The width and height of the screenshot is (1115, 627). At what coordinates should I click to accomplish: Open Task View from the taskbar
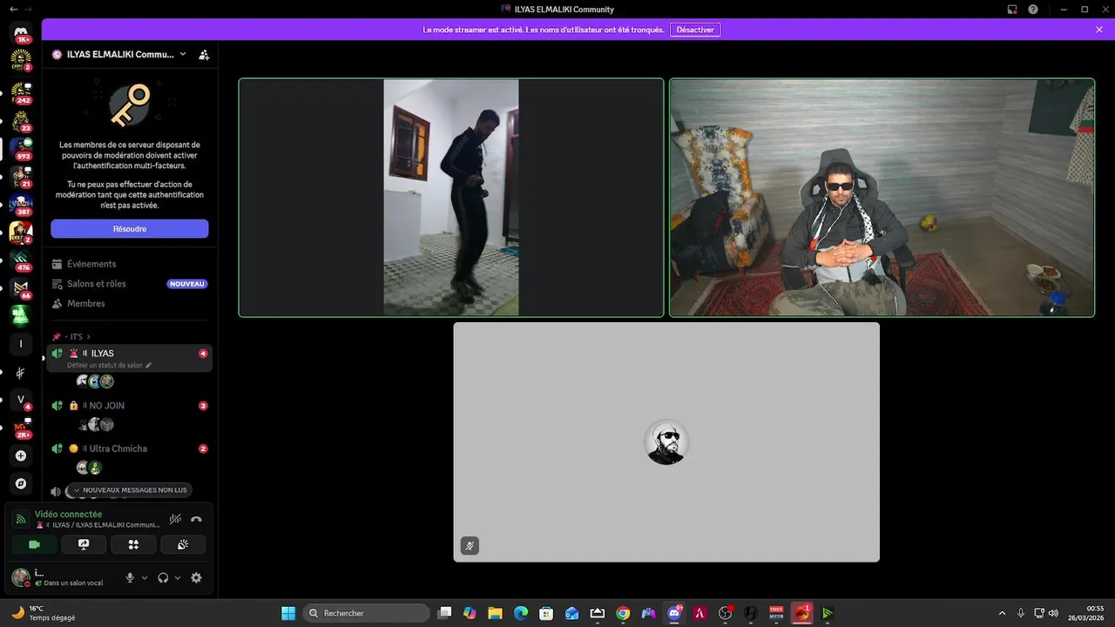tap(444, 613)
